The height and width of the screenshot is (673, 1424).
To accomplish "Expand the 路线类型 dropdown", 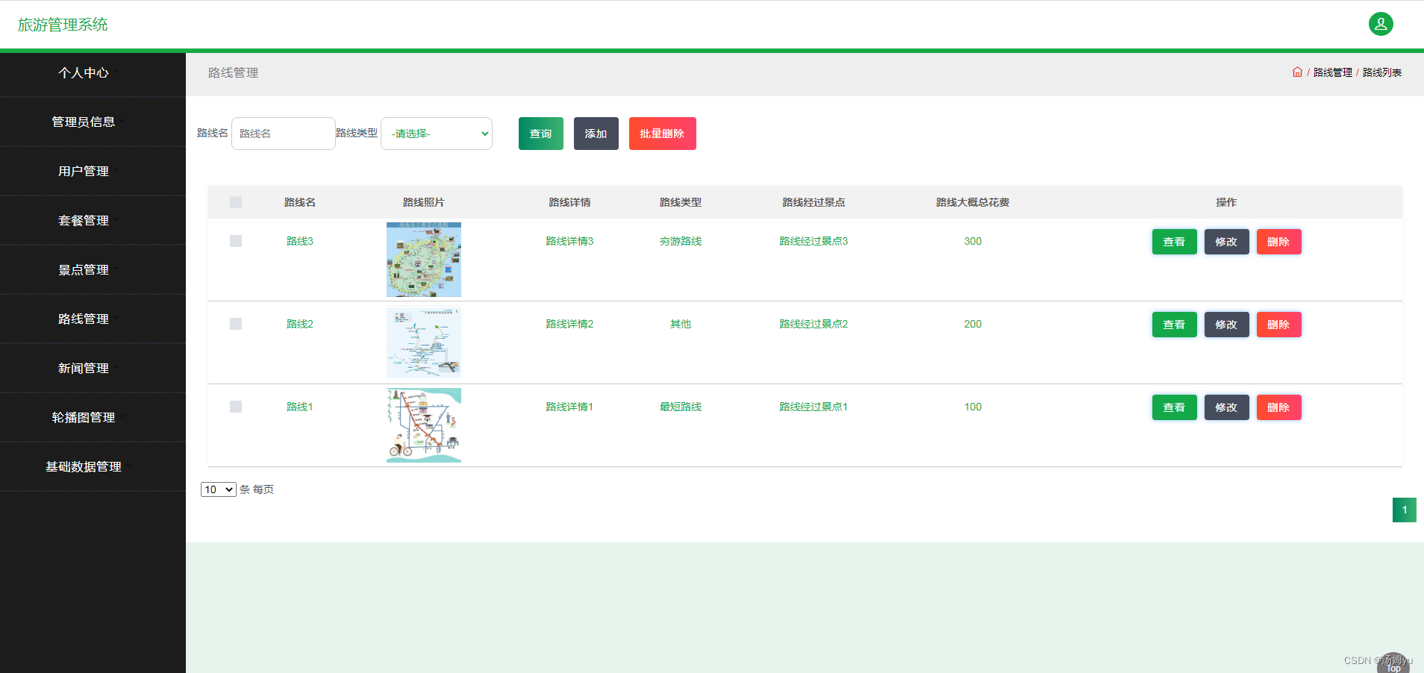I will coord(437,134).
